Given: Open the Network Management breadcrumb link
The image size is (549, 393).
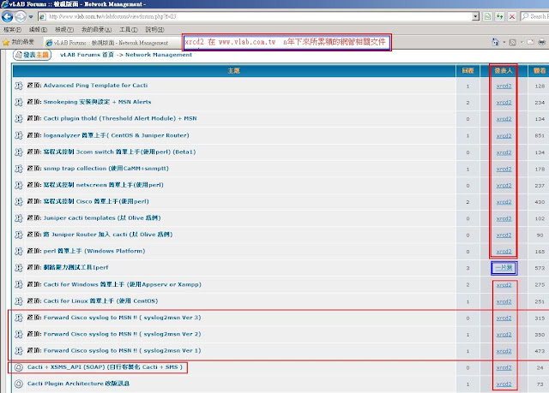Looking at the screenshot, I should click(x=159, y=55).
